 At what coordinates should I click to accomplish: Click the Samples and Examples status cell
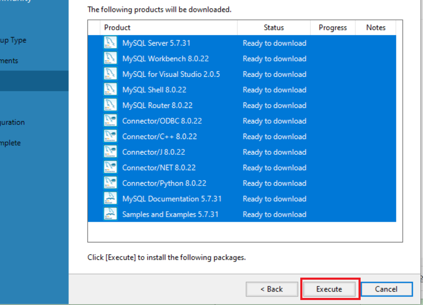pyautogui.click(x=275, y=214)
